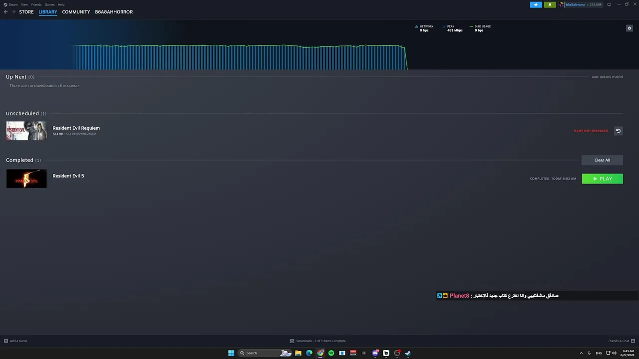Image resolution: width=639 pixels, height=359 pixels.
Task: Retry the Resident Evil Requiem download with the reload icon
Action: pos(618,131)
